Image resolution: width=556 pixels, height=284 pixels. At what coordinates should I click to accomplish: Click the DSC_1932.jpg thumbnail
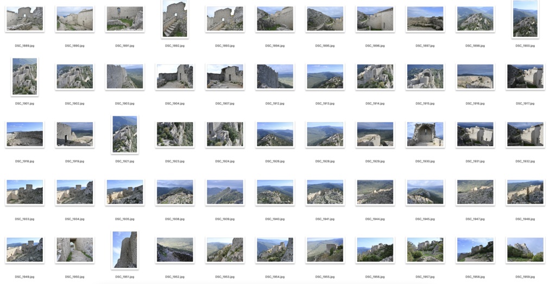(525, 134)
